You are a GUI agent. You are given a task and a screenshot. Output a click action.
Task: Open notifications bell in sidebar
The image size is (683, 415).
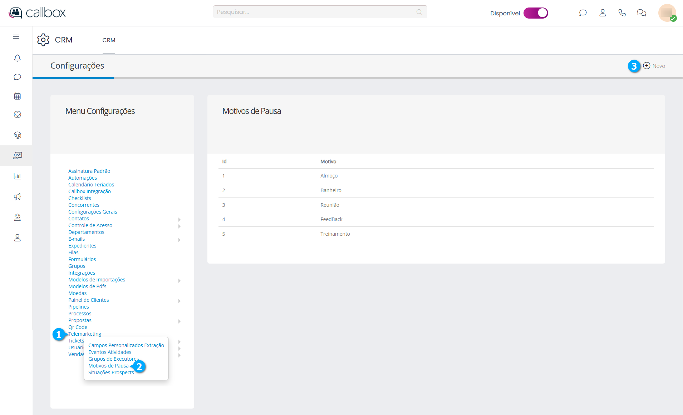[17, 58]
